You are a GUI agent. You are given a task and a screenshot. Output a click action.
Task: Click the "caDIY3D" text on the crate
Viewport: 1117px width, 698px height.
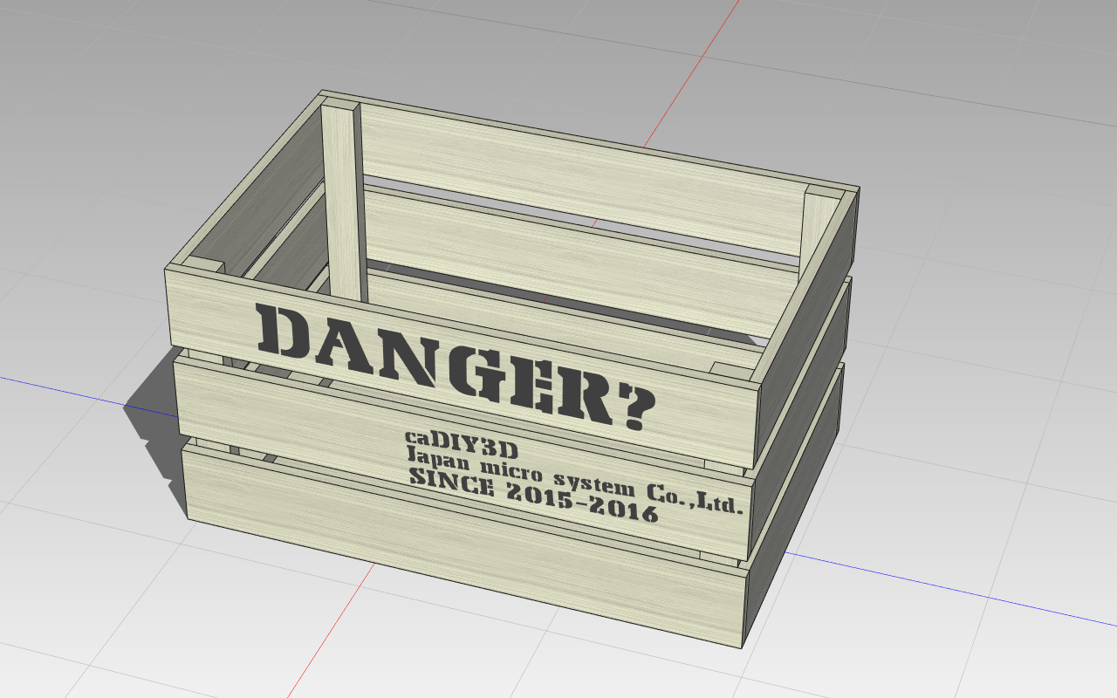(462, 444)
